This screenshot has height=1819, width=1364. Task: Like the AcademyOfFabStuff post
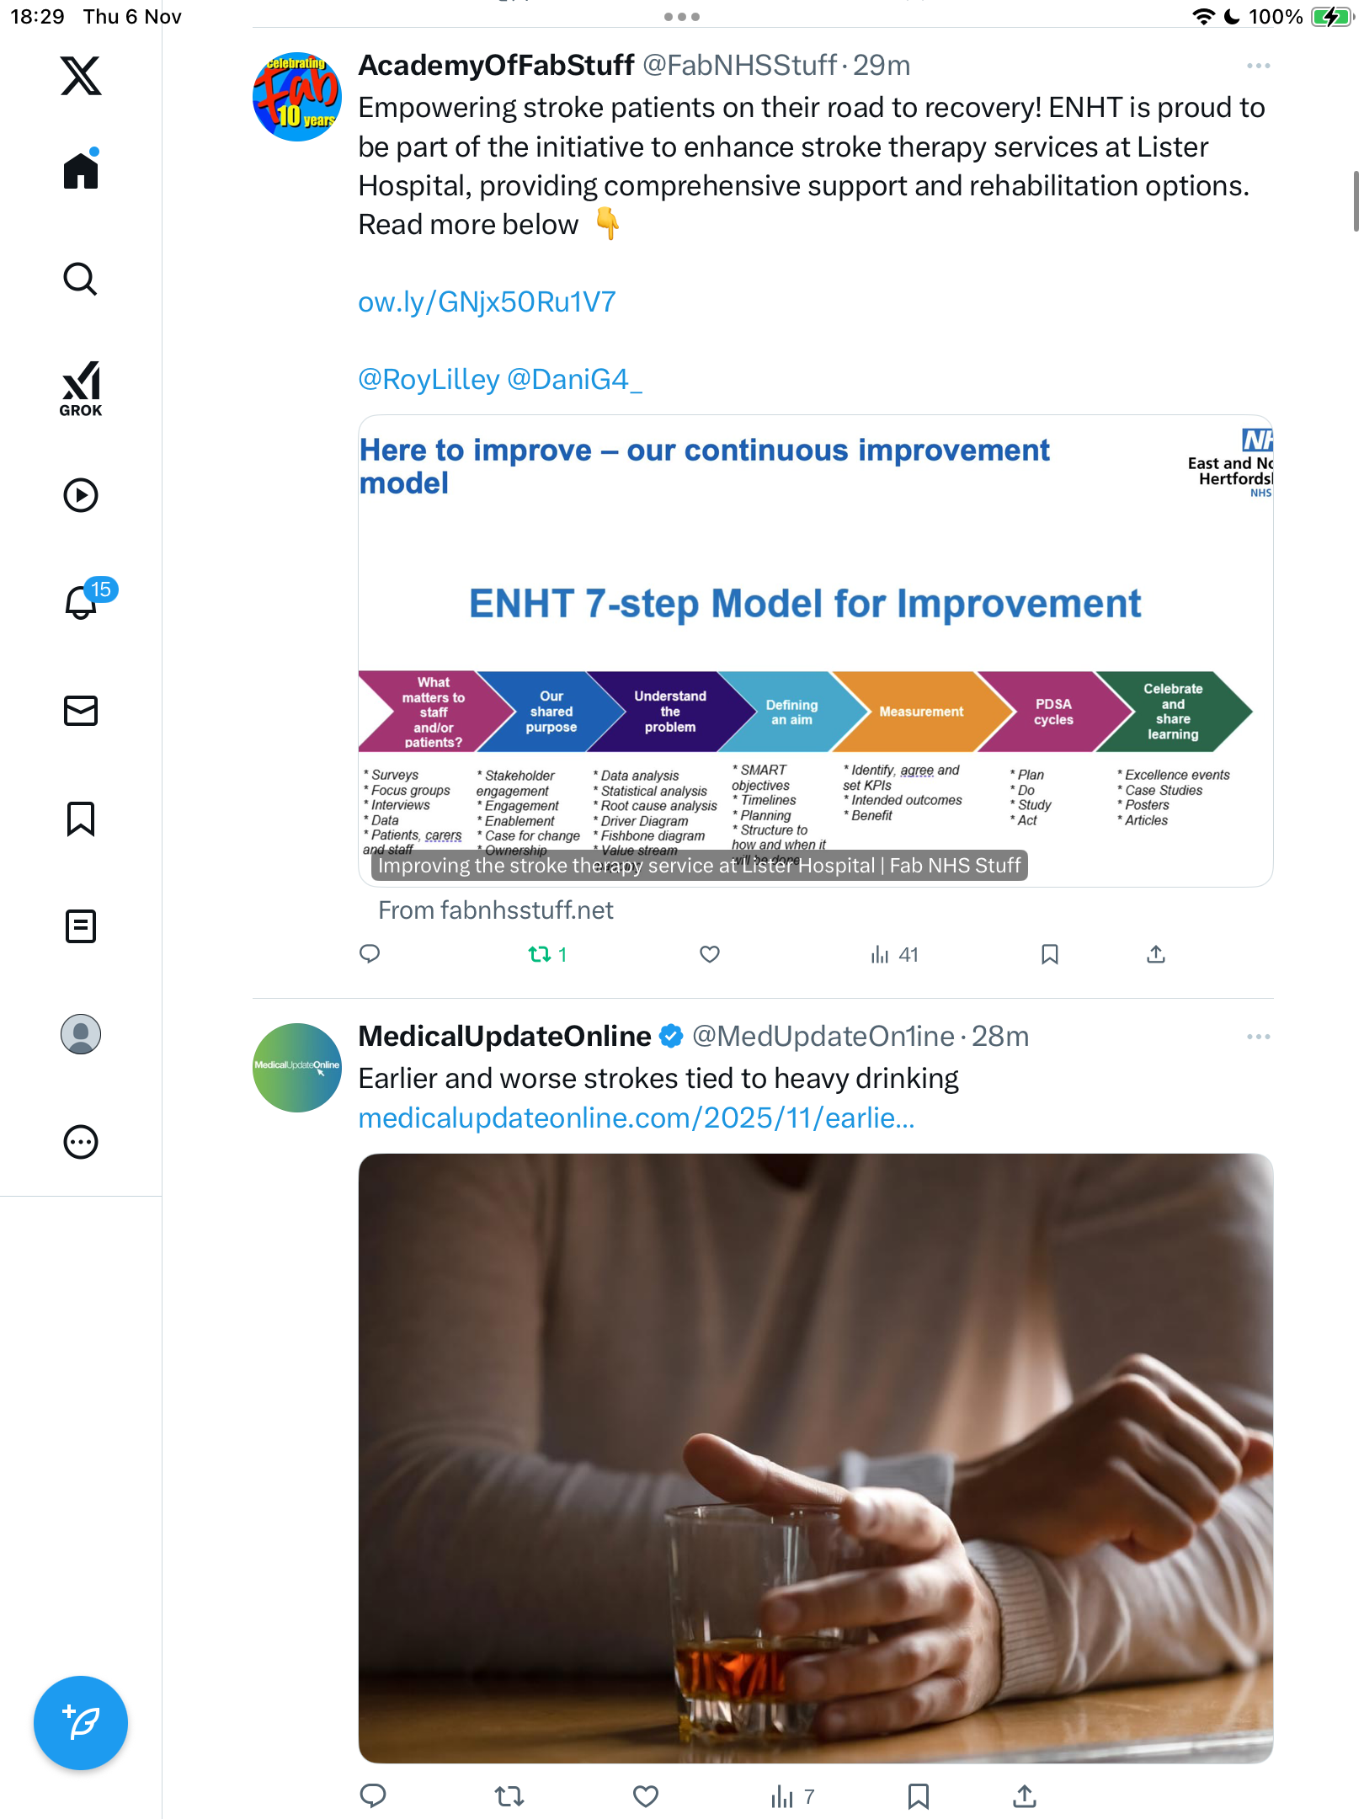[710, 954]
